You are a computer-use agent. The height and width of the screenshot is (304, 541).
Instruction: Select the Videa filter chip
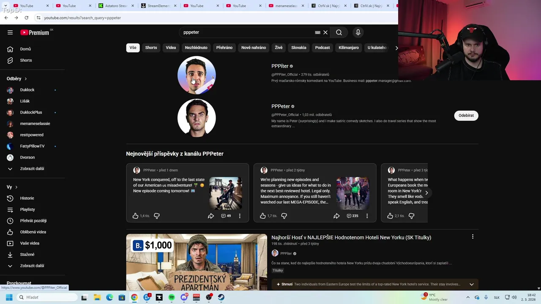171,48
